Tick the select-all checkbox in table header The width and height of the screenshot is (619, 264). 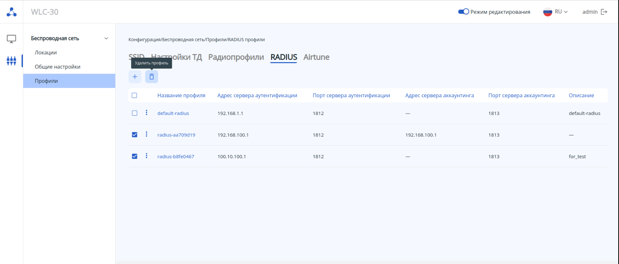pos(134,95)
